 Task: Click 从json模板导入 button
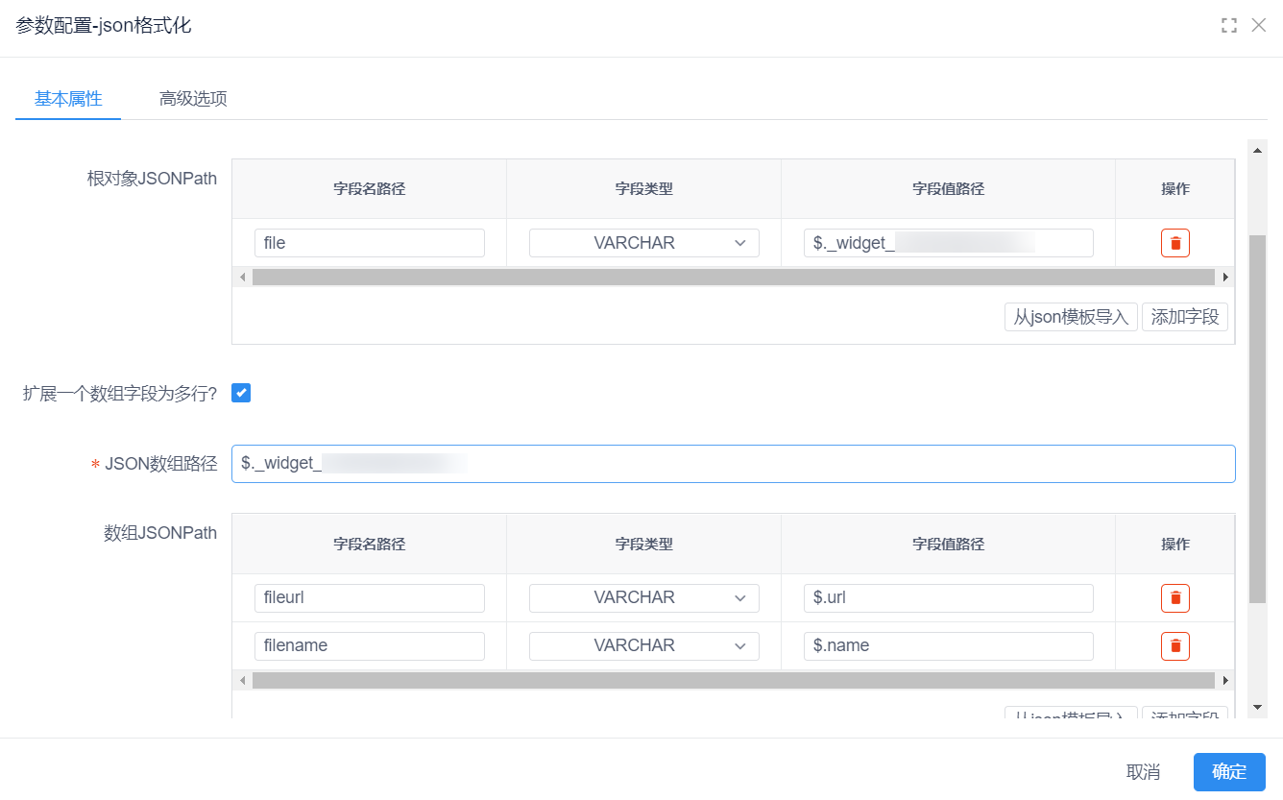(x=1071, y=317)
